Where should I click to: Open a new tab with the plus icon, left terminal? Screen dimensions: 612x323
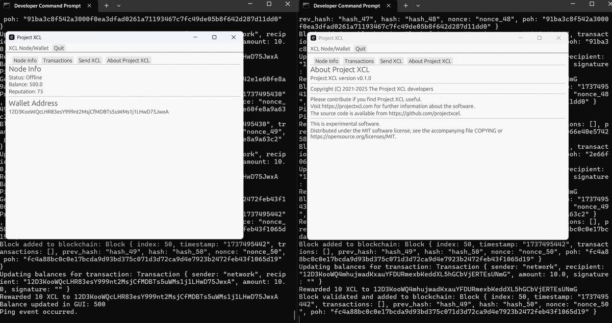(x=106, y=7)
